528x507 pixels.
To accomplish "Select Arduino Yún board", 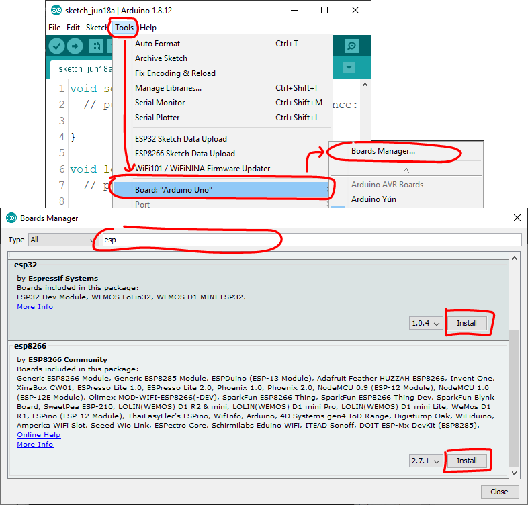I will coord(406,199).
